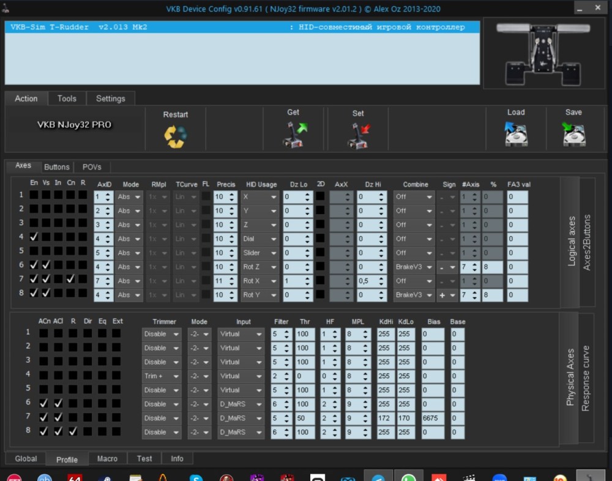Open the HID Usage dropdown showing Dial
This screenshot has width=612, height=481.
coord(259,239)
